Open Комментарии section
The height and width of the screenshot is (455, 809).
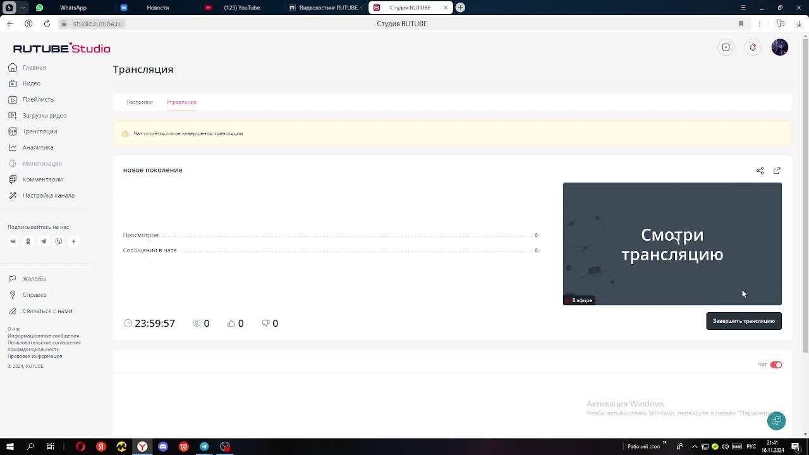(x=42, y=179)
